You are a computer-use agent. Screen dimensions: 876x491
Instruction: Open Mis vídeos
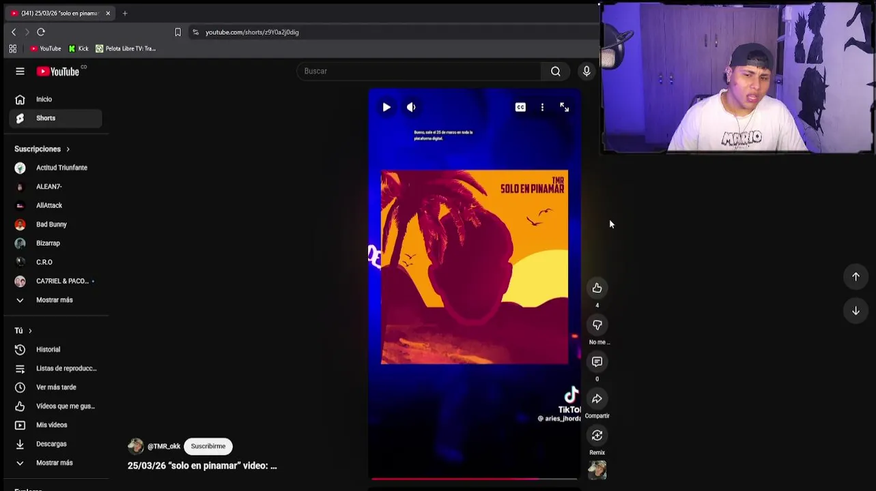56,425
